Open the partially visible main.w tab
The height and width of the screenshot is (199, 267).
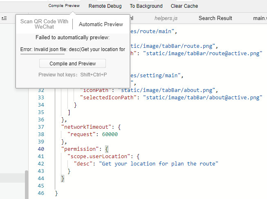[259, 18]
